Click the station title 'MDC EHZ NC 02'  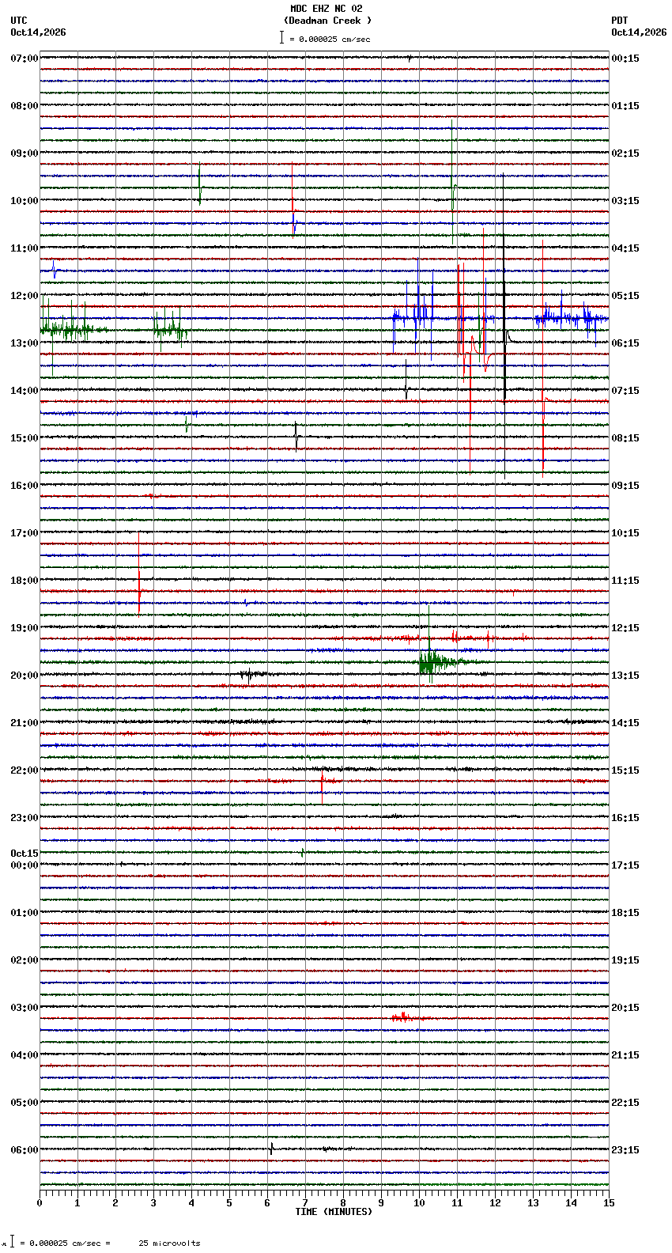click(326, 9)
